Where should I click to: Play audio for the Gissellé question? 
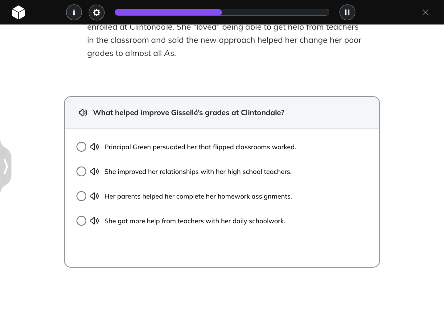tap(83, 113)
